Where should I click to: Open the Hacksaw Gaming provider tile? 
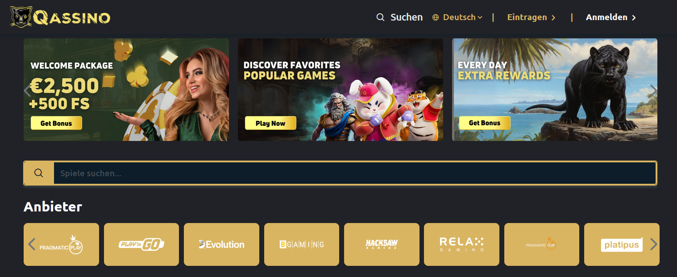click(x=382, y=244)
